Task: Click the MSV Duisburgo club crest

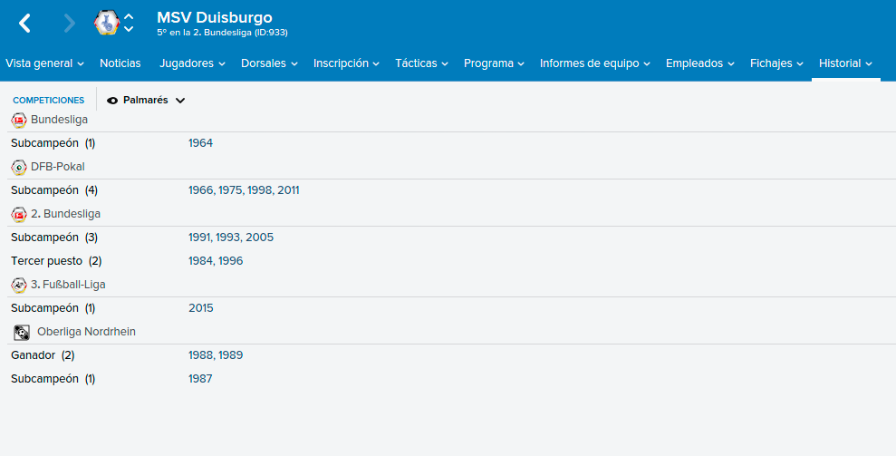Action: pyautogui.click(x=107, y=23)
